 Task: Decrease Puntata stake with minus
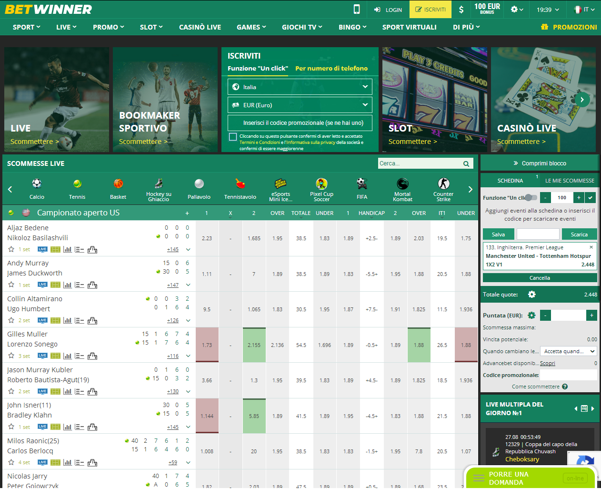point(545,315)
